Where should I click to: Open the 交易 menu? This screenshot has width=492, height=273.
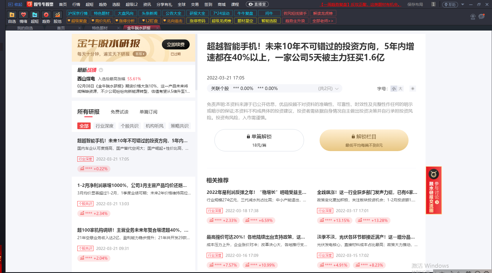tap(195, 4)
